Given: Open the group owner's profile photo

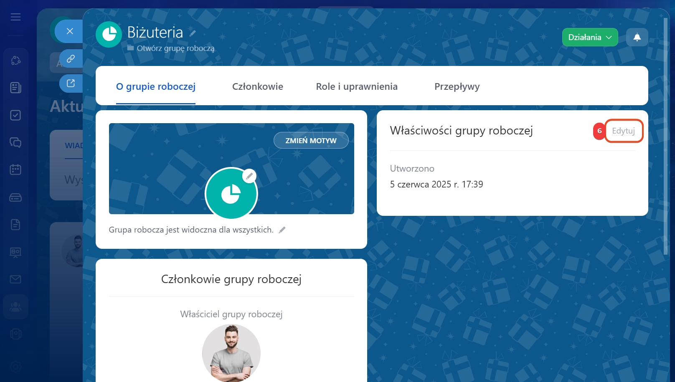Looking at the screenshot, I should 231,353.
